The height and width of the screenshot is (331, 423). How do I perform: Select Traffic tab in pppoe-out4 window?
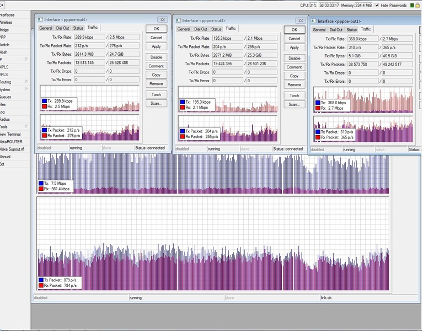click(93, 28)
